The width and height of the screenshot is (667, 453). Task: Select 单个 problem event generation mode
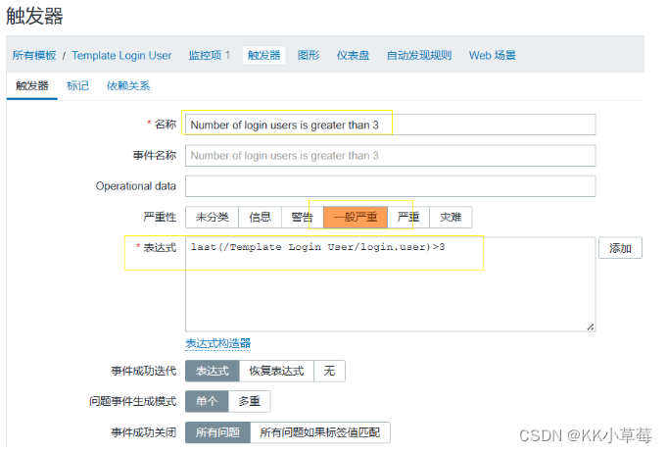207,401
